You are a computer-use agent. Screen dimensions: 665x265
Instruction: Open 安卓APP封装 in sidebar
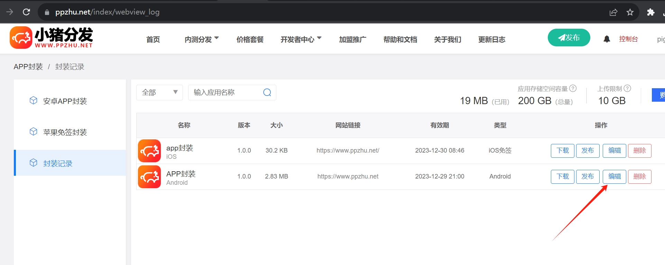click(x=65, y=101)
